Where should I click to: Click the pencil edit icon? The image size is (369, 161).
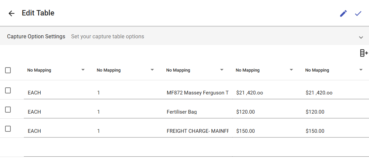(x=343, y=13)
